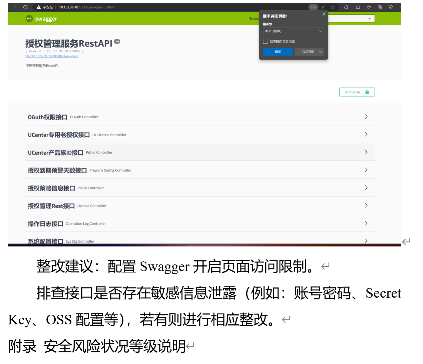Viewport: 423px width, 364px height.
Task: Click the 不安全 security warning icon
Action: [39, 7]
